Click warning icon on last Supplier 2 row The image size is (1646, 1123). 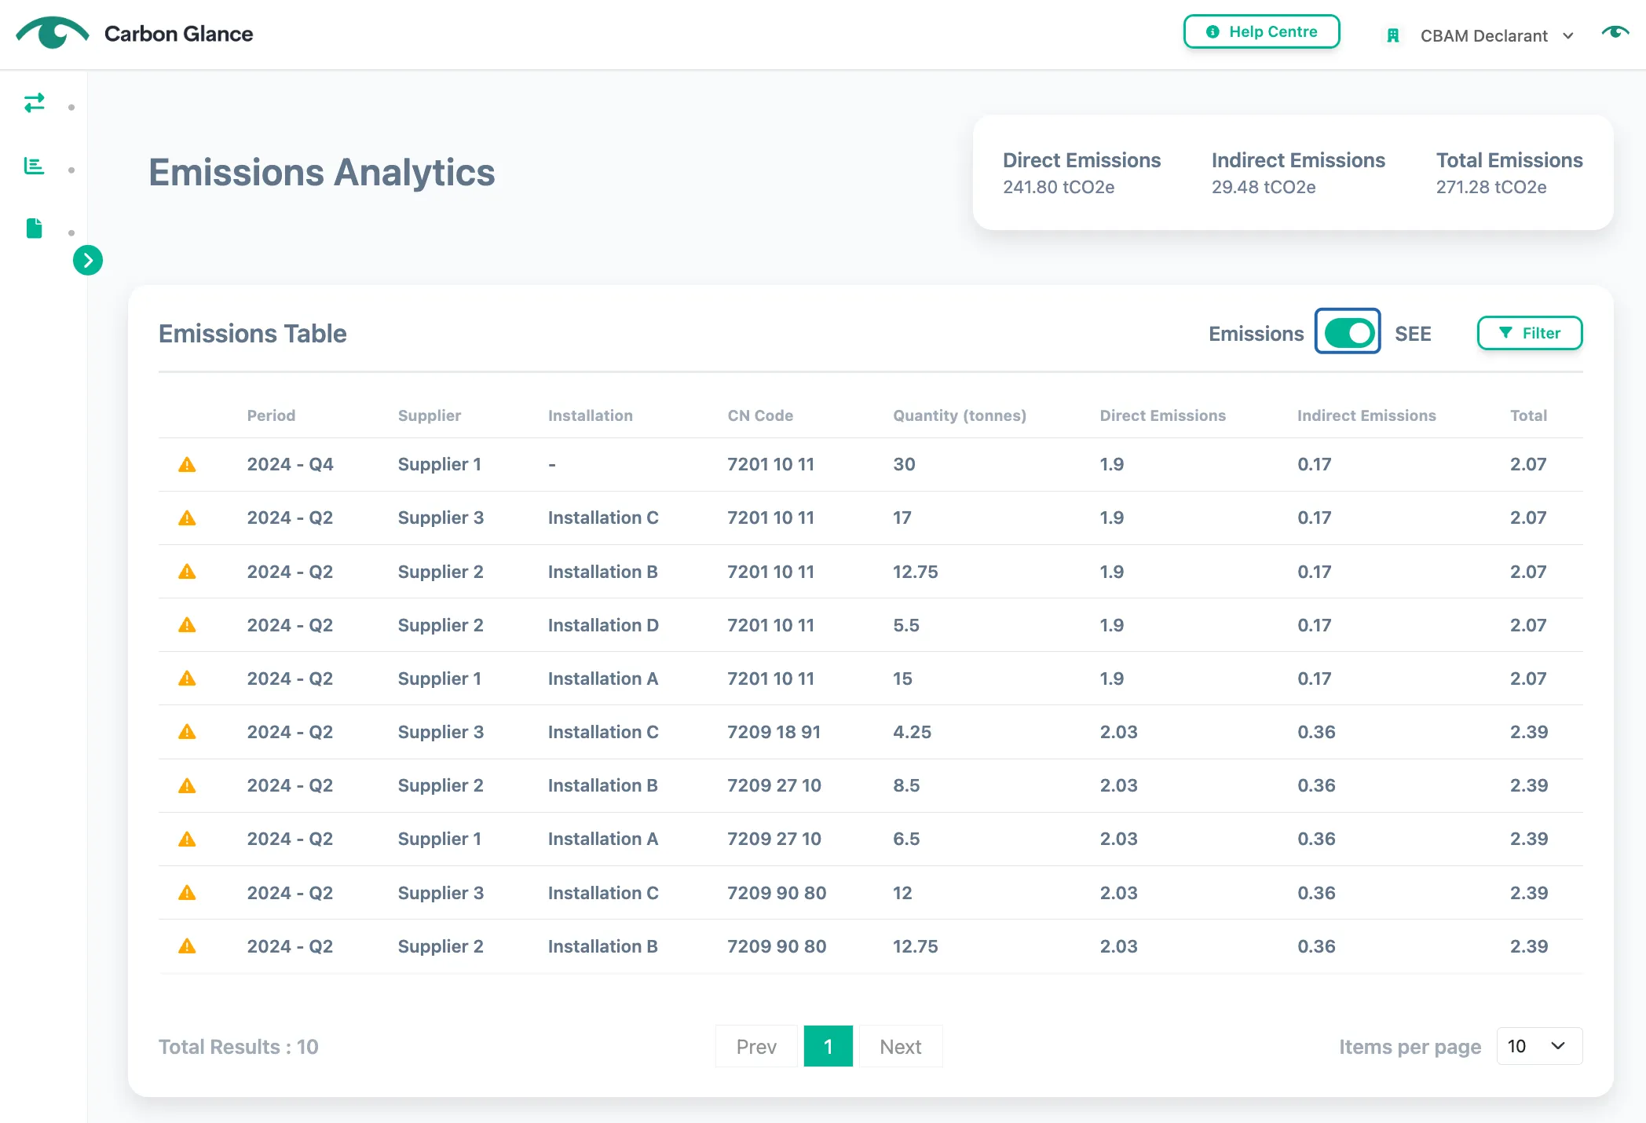187,946
